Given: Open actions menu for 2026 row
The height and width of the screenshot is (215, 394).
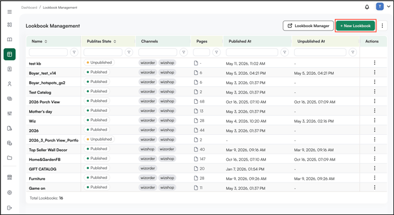Looking at the screenshot, I should (375, 130).
